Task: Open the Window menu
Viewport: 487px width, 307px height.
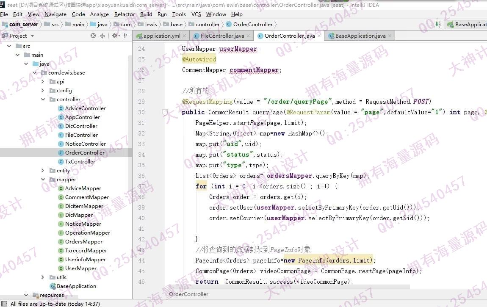Action: pos(216,14)
